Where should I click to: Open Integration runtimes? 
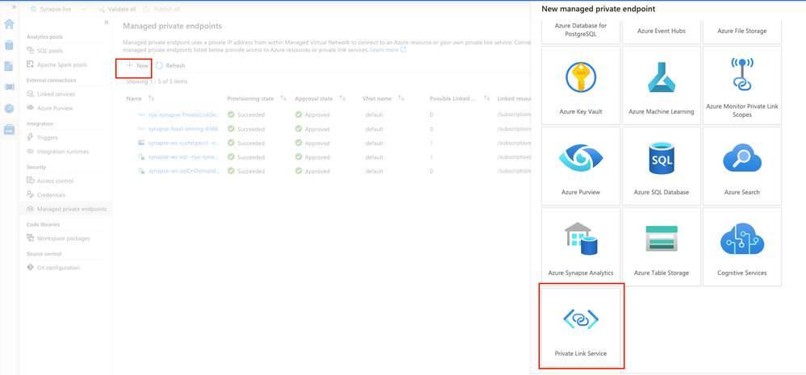tap(63, 152)
